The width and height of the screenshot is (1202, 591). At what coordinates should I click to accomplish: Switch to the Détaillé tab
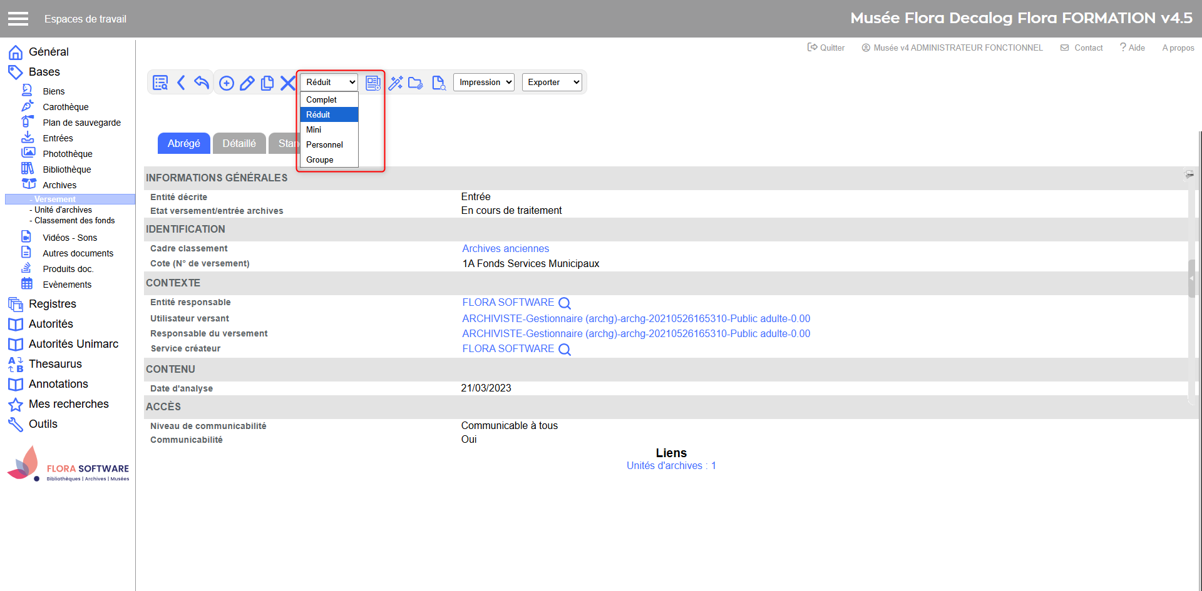click(239, 143)
